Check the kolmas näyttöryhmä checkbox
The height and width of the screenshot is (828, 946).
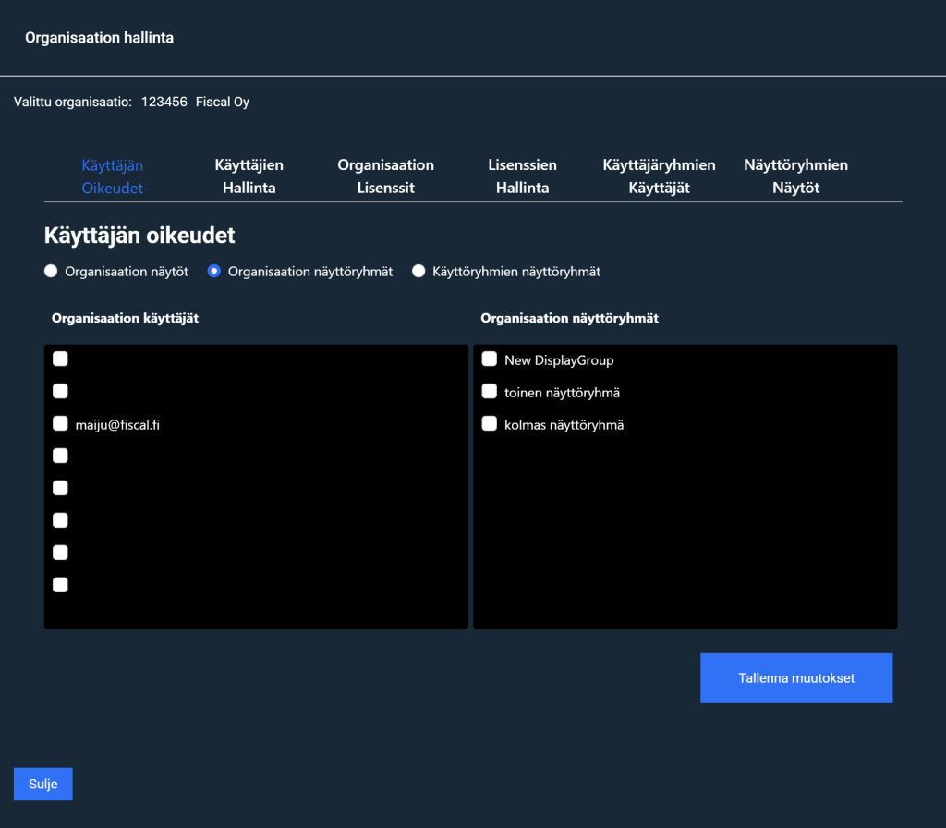tap(490, 424)
